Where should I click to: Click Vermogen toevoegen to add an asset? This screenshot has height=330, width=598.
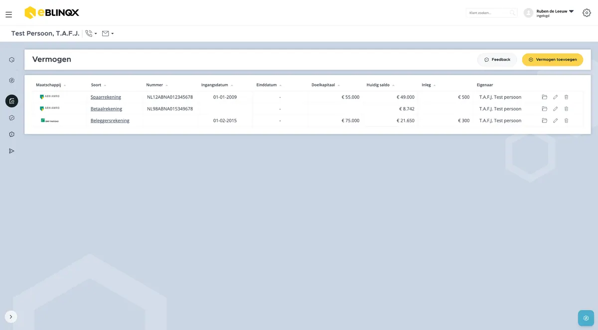tap(553, 60)
